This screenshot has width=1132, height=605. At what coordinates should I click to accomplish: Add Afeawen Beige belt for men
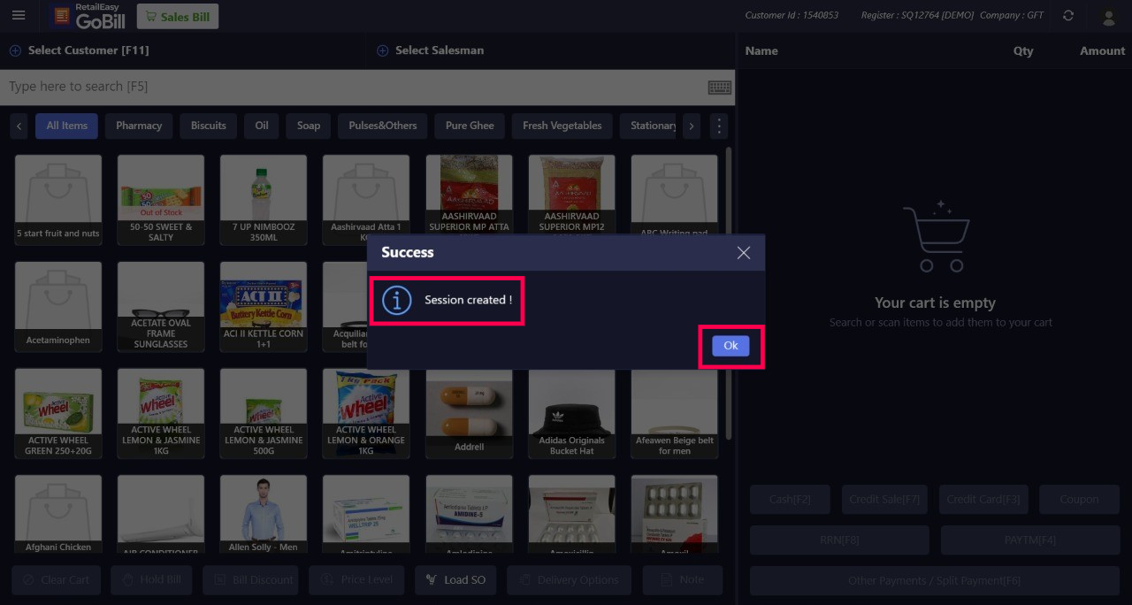(674, 413)
